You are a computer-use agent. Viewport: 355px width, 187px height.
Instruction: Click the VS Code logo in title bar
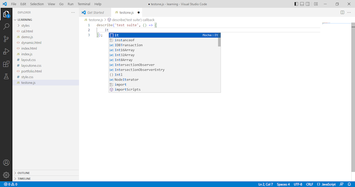[5, 4]
